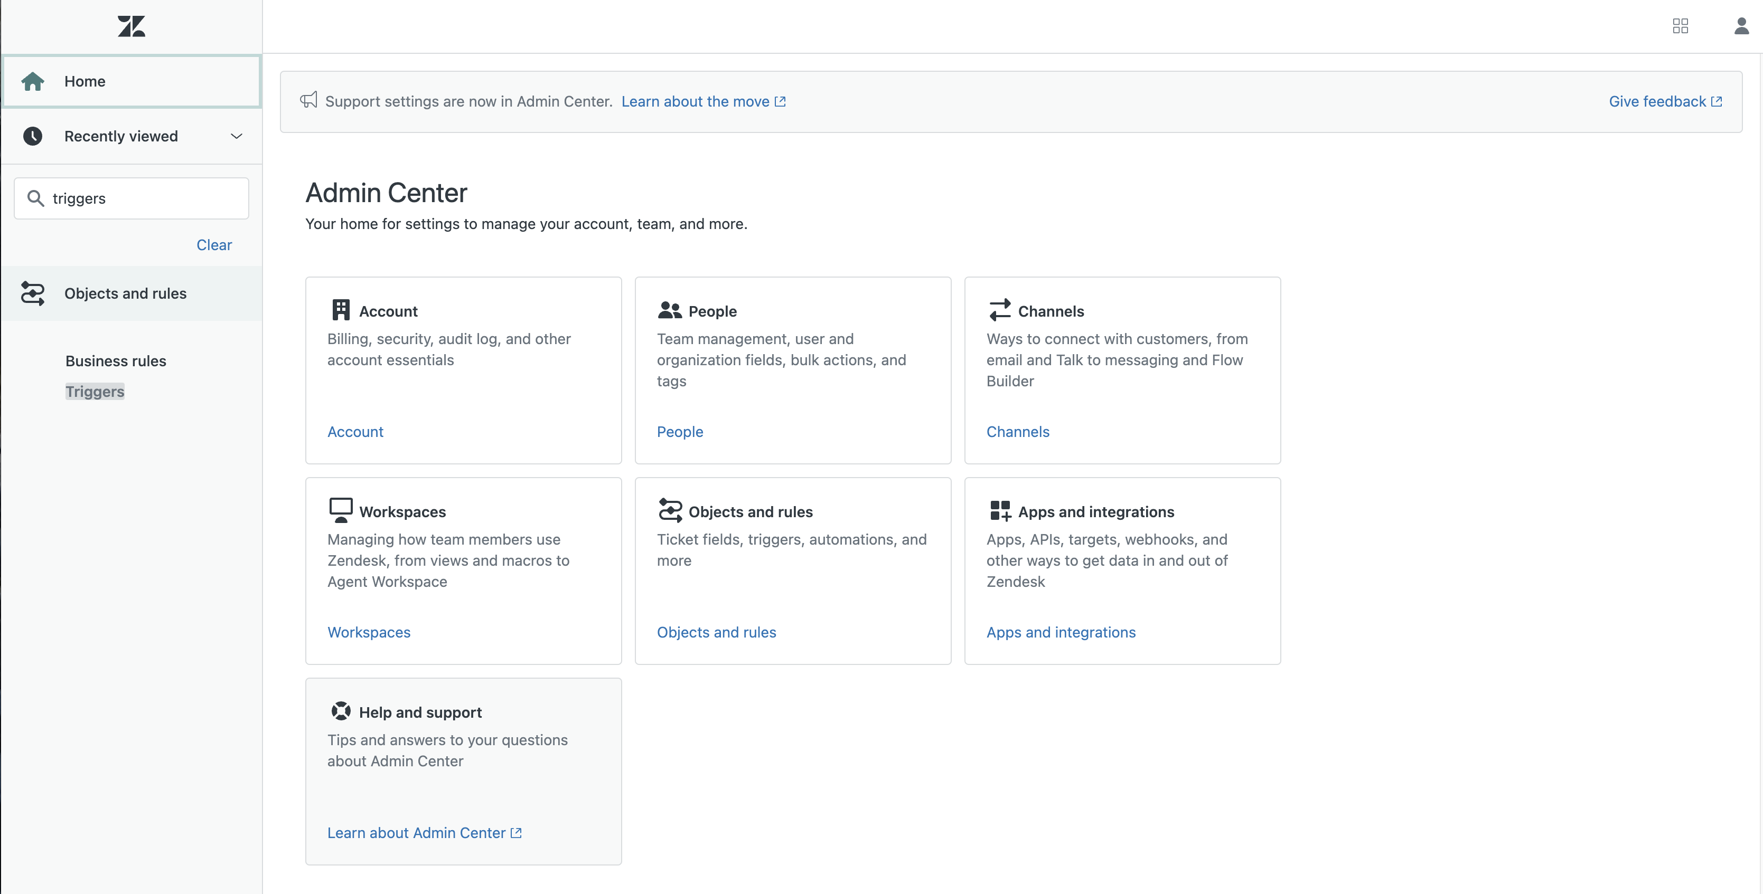Click 'Your home for settings' subtitle text

(526, 224)
